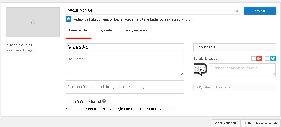Click the blue star notification icon
This screenshot has height=127, width=281.
[x=69, y=19]
